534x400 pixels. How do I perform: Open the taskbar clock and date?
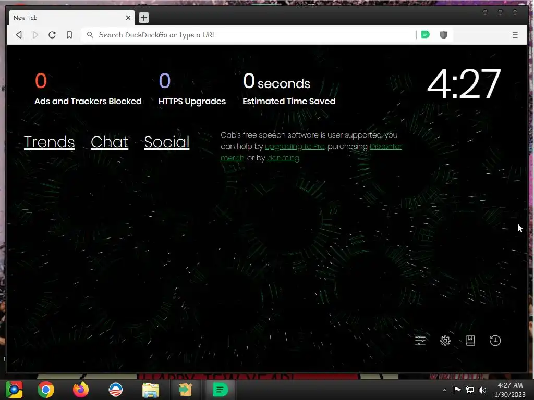[x=510, y=390]
